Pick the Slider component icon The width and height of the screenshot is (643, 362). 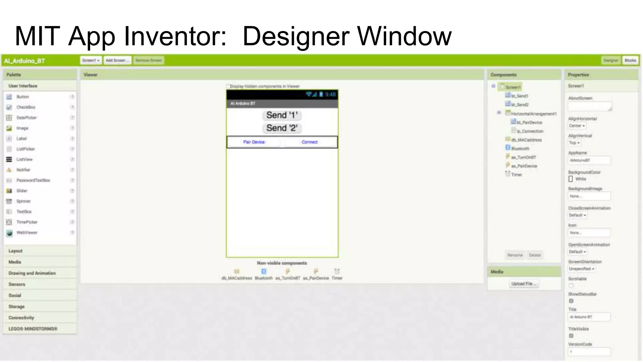coord(9,191)
